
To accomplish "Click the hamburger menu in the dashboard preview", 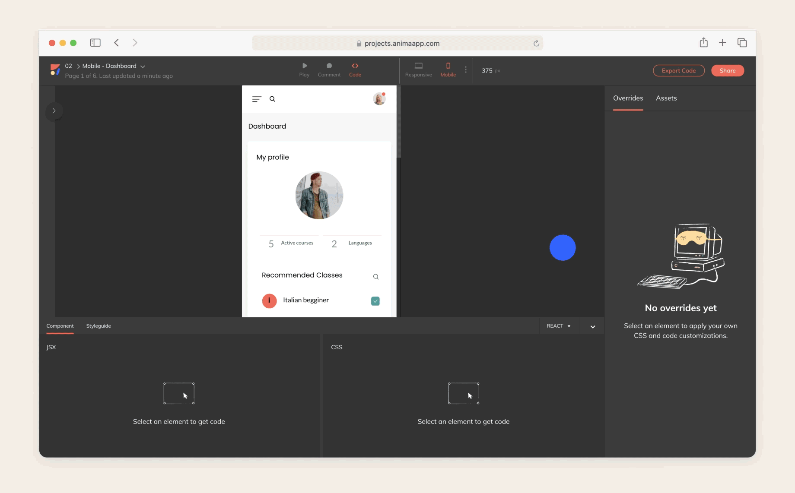I will pyautogui.click(x=257, y=99).
